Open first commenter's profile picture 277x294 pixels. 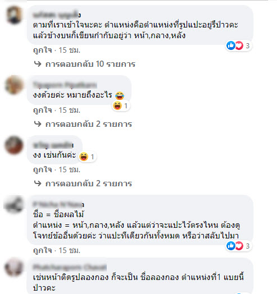coord(14,15)
